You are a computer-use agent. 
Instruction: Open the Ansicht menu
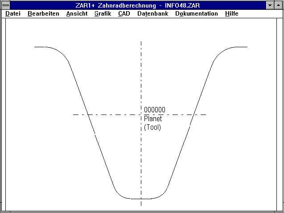pyautogui.click(x=77, y=14)
